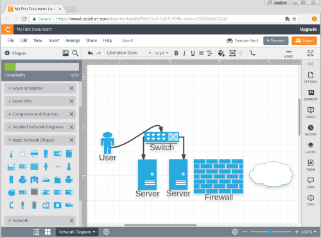Open the font size dropdown
Viewport: 321px width, 238px height.
pos(162,53)
